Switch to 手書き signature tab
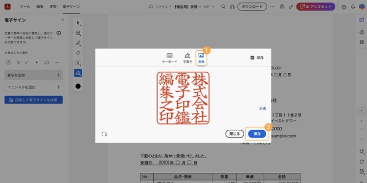The width and height of the screenshot is (367, 183). pos(187,58)
